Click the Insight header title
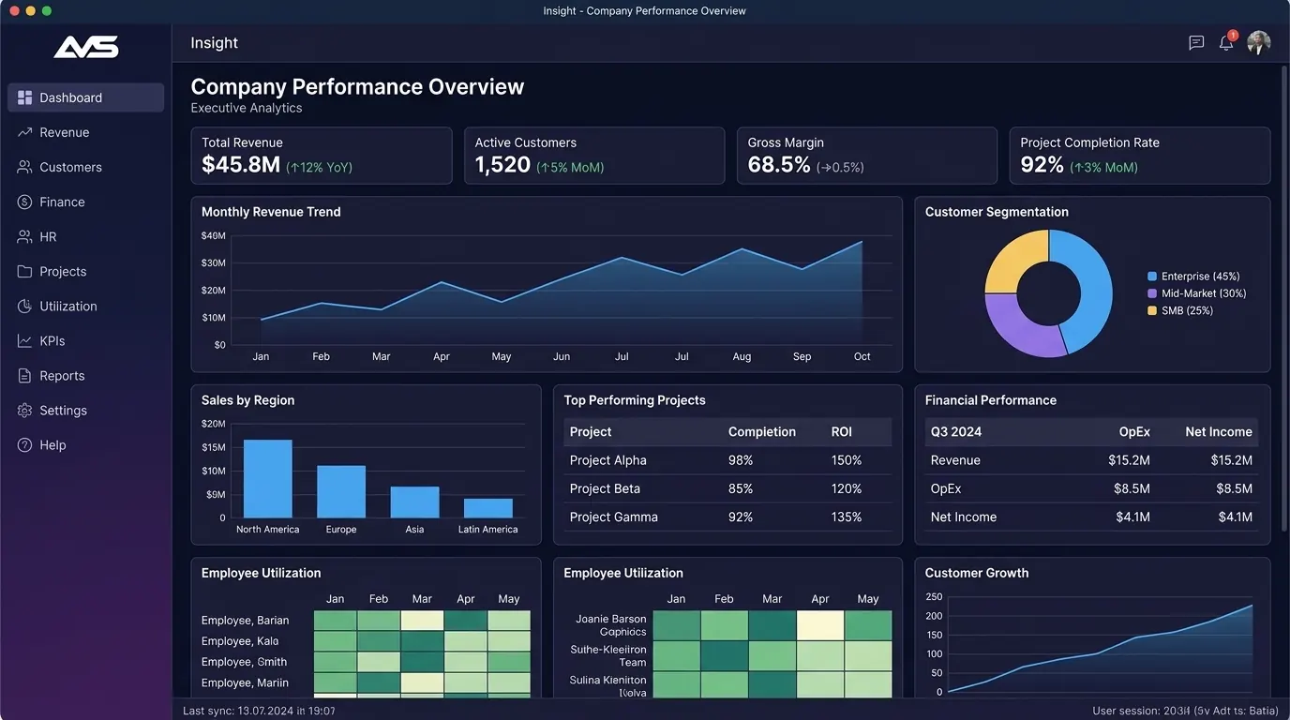This screenshot has height=720, width=1290. [215, 43]
